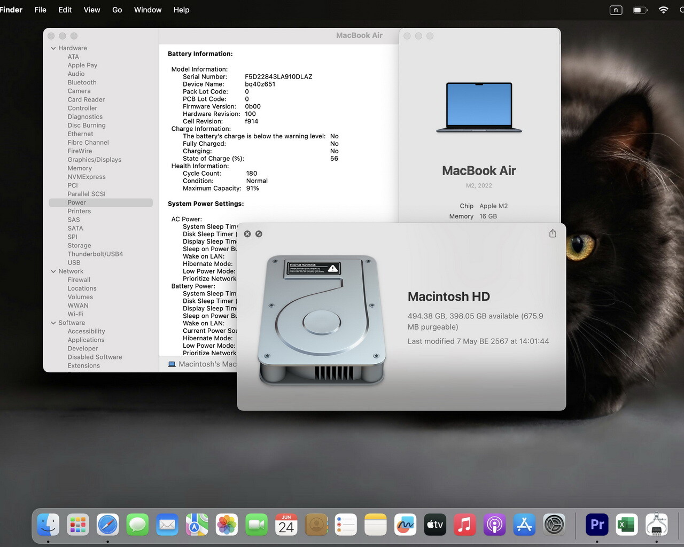Image resolution: width=684 pixels, height=547 pixels.
Task: Click the Maximum Capacity 91% value
Action: pos(252,188)
